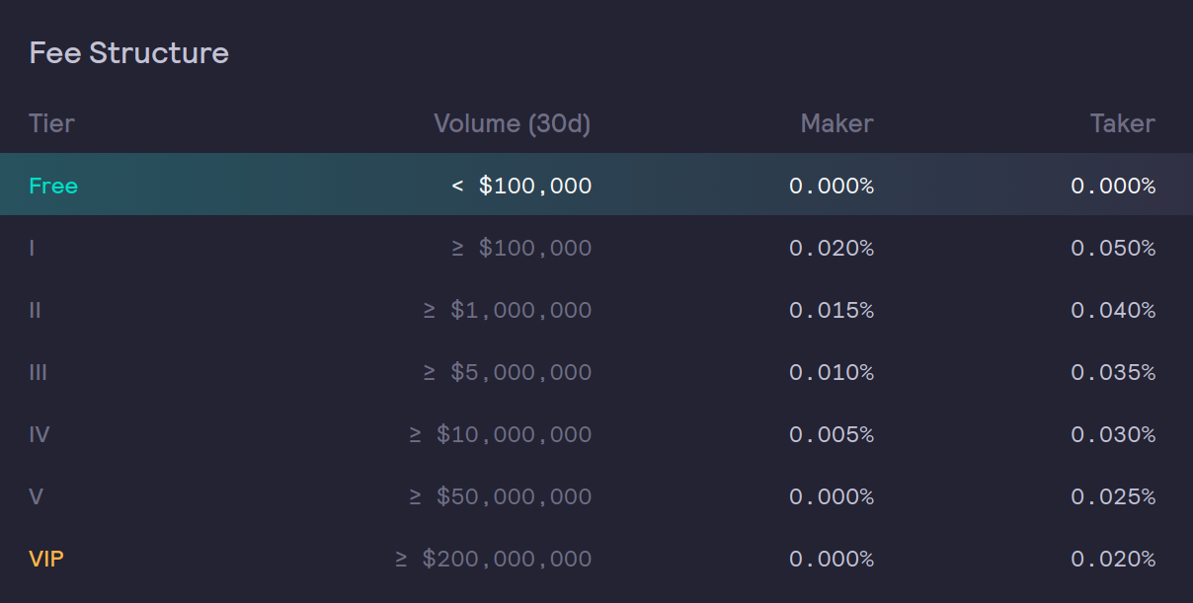Click the VIP maker fee 0.000%
Viewport: 1193px width, 603px height.
(832, 559)
